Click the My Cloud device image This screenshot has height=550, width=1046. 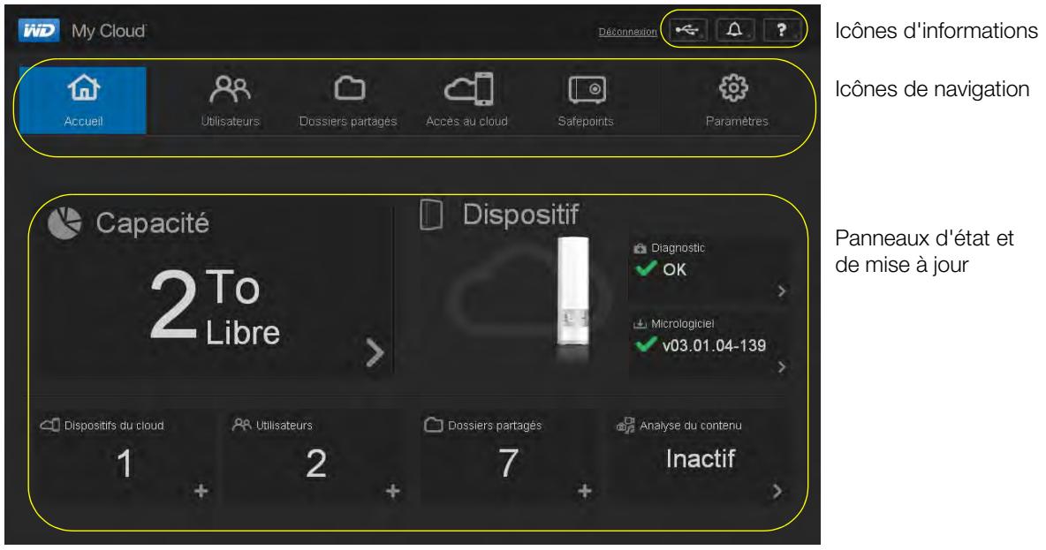[572, 290]
